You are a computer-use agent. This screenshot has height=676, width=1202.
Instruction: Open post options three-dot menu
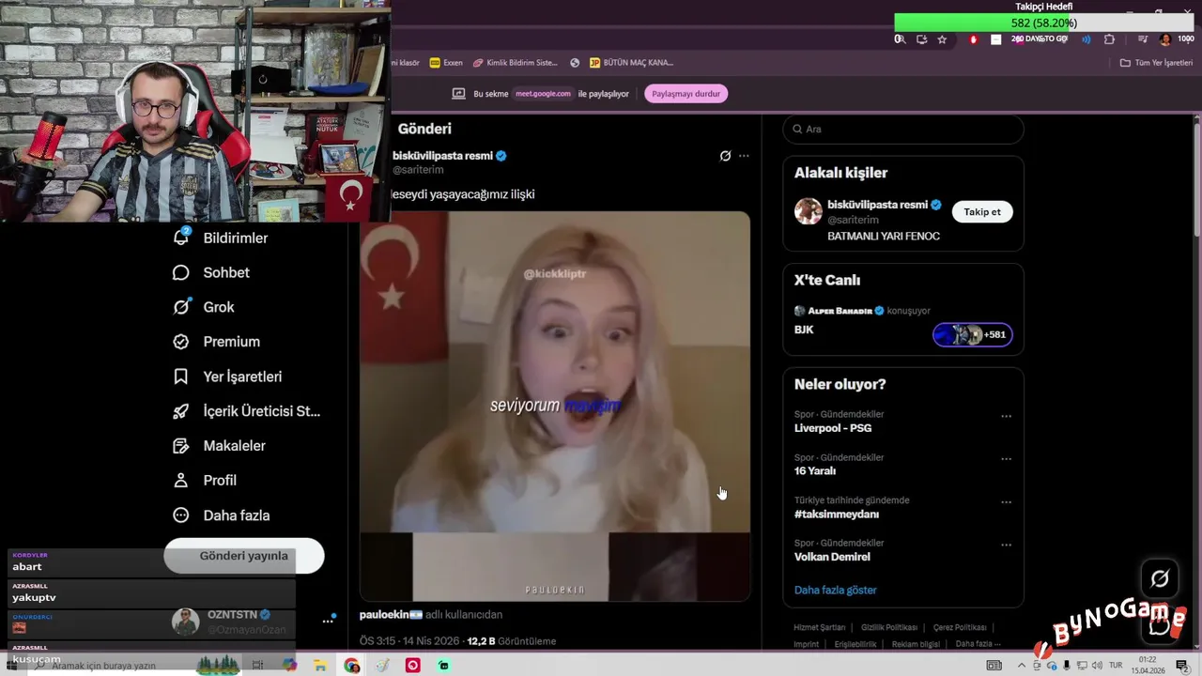744,156
